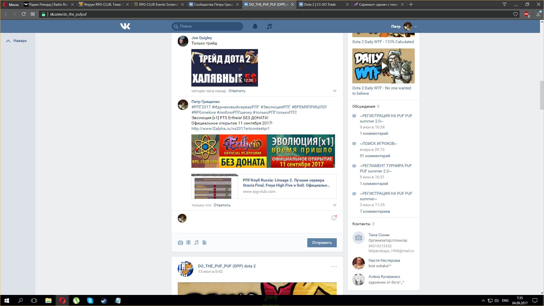The height and width of the screenshot is (306, 544).
Task: Like Joe Quigley's comment with heart
Action: tap(335, 91)
